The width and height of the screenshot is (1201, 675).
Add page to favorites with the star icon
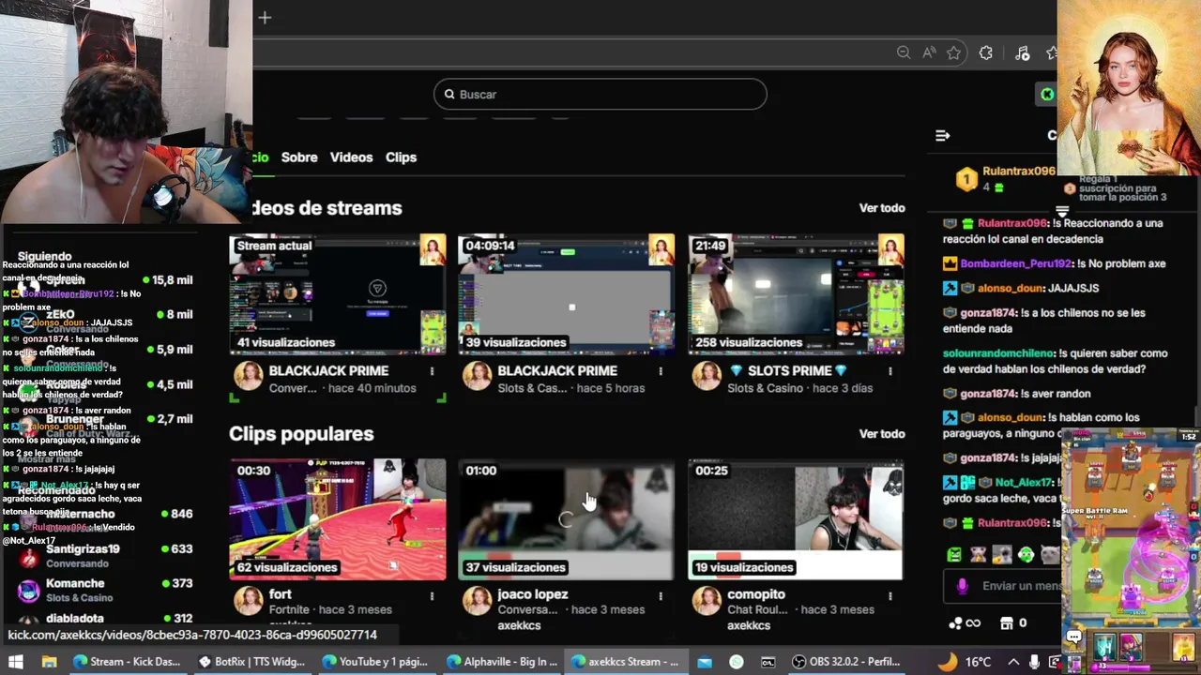pyautogui.click(x=954, y=52)
